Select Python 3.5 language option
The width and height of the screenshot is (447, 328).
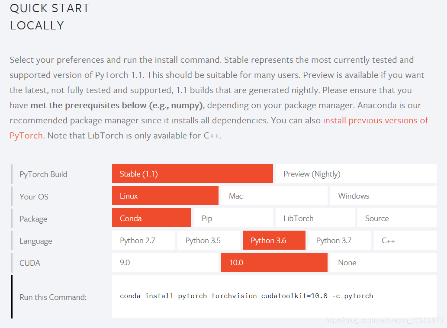coord(209,240)
